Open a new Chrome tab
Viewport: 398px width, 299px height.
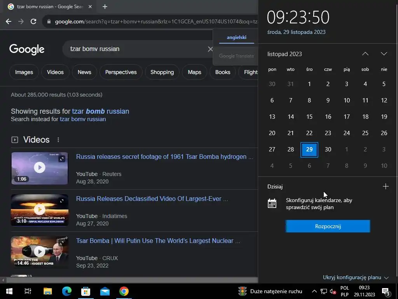click(x=105, y=7)
